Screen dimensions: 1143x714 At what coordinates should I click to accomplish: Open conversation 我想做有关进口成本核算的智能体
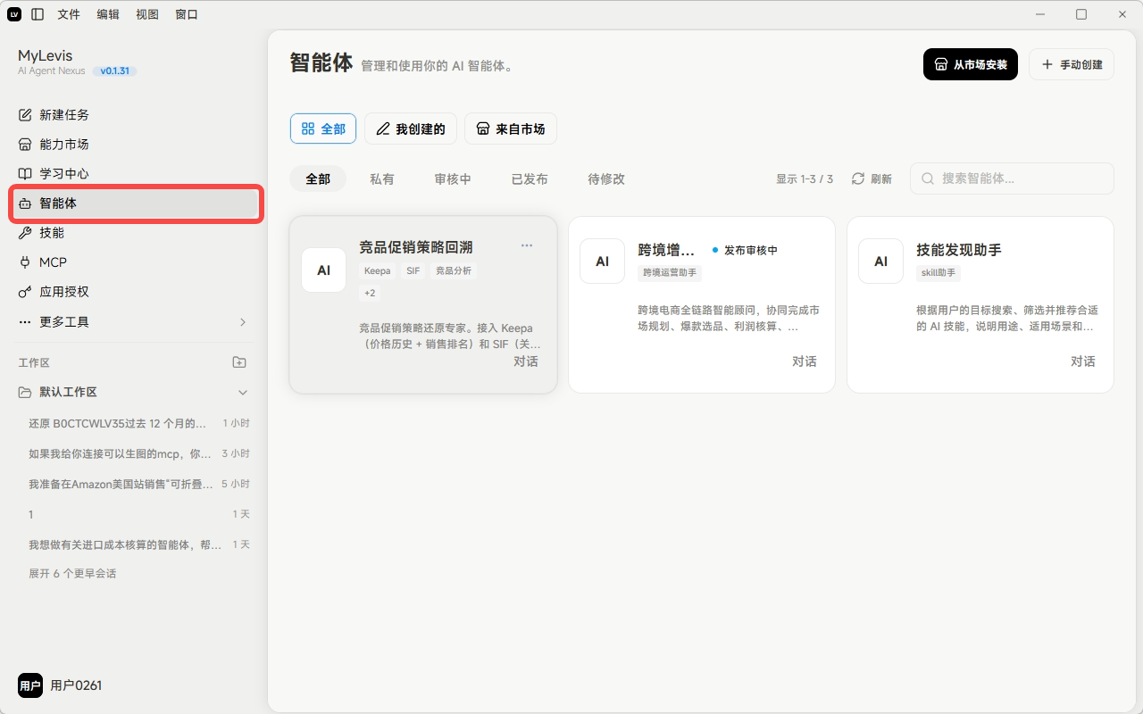[x=138, y=544]
